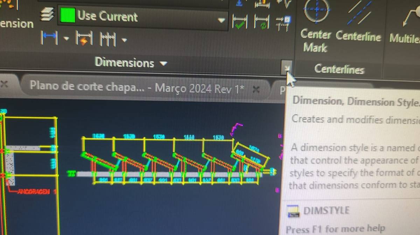Switch to the Plano de corte chapa tab
This screenshot has height=235, width=420.
[x=136, y=87]
